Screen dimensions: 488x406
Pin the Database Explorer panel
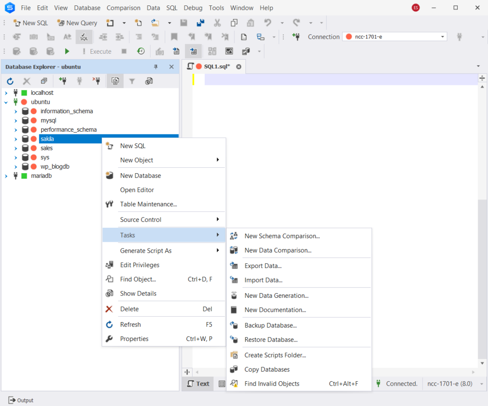(156, 67)
